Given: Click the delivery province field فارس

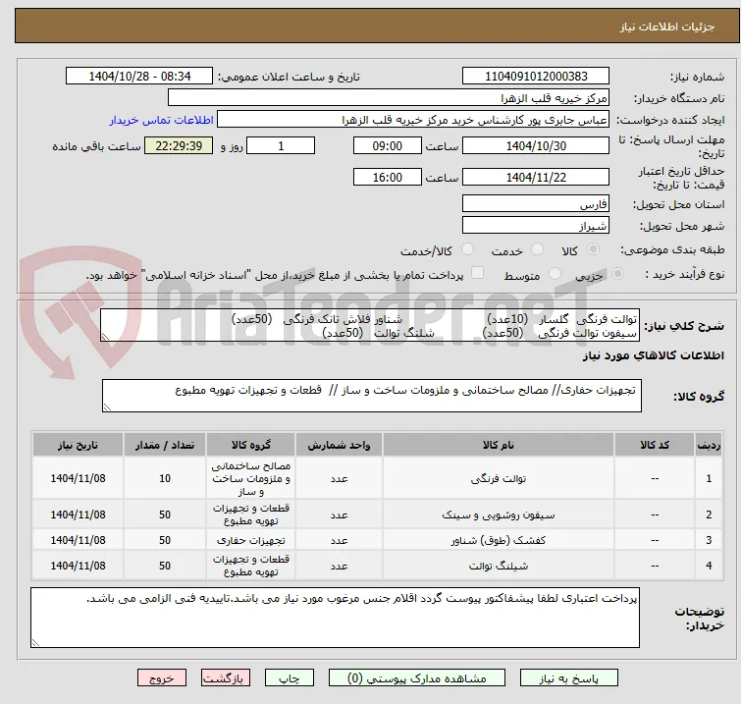Looking at the screenshot, I should click(x=536, y=204).
